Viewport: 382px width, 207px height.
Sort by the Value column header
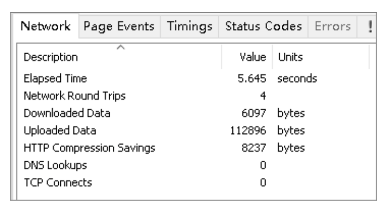coord(247,57)
